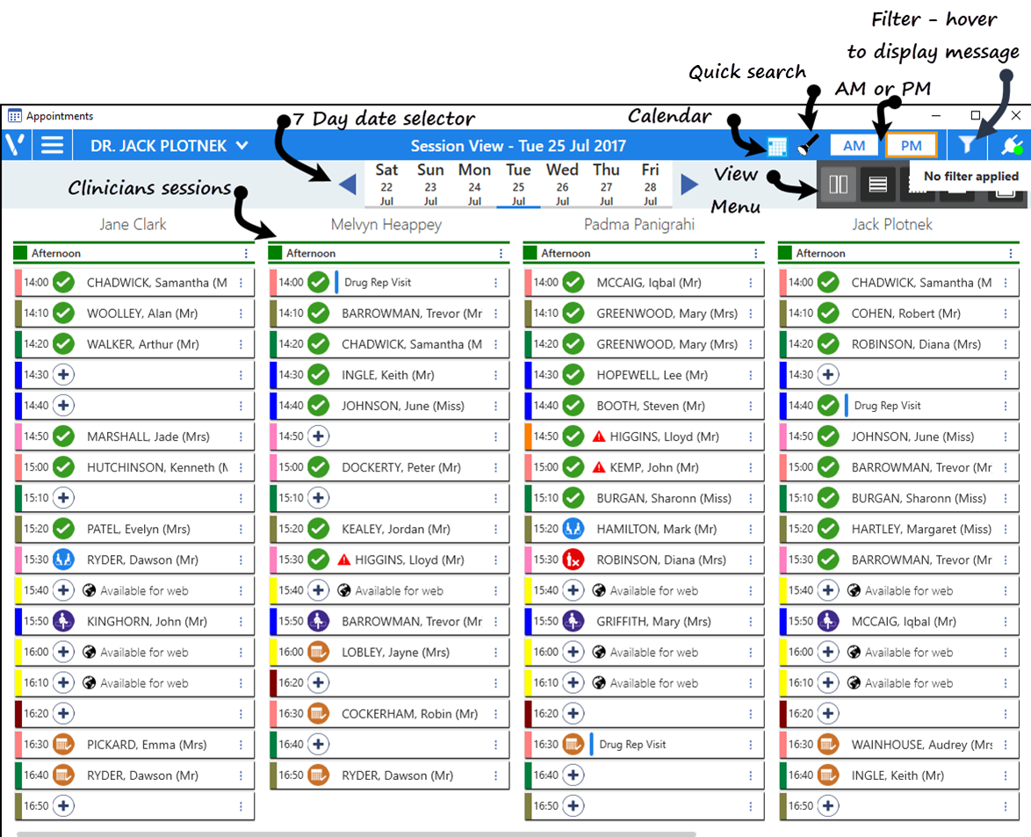Viewport: 1031px width, 837px height.
Task: Go to the previous week with the left arrow
Action: click(x=348, y=184)
